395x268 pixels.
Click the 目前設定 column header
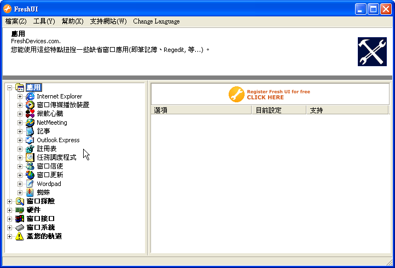pyautogui.click(x=279, y=110)
